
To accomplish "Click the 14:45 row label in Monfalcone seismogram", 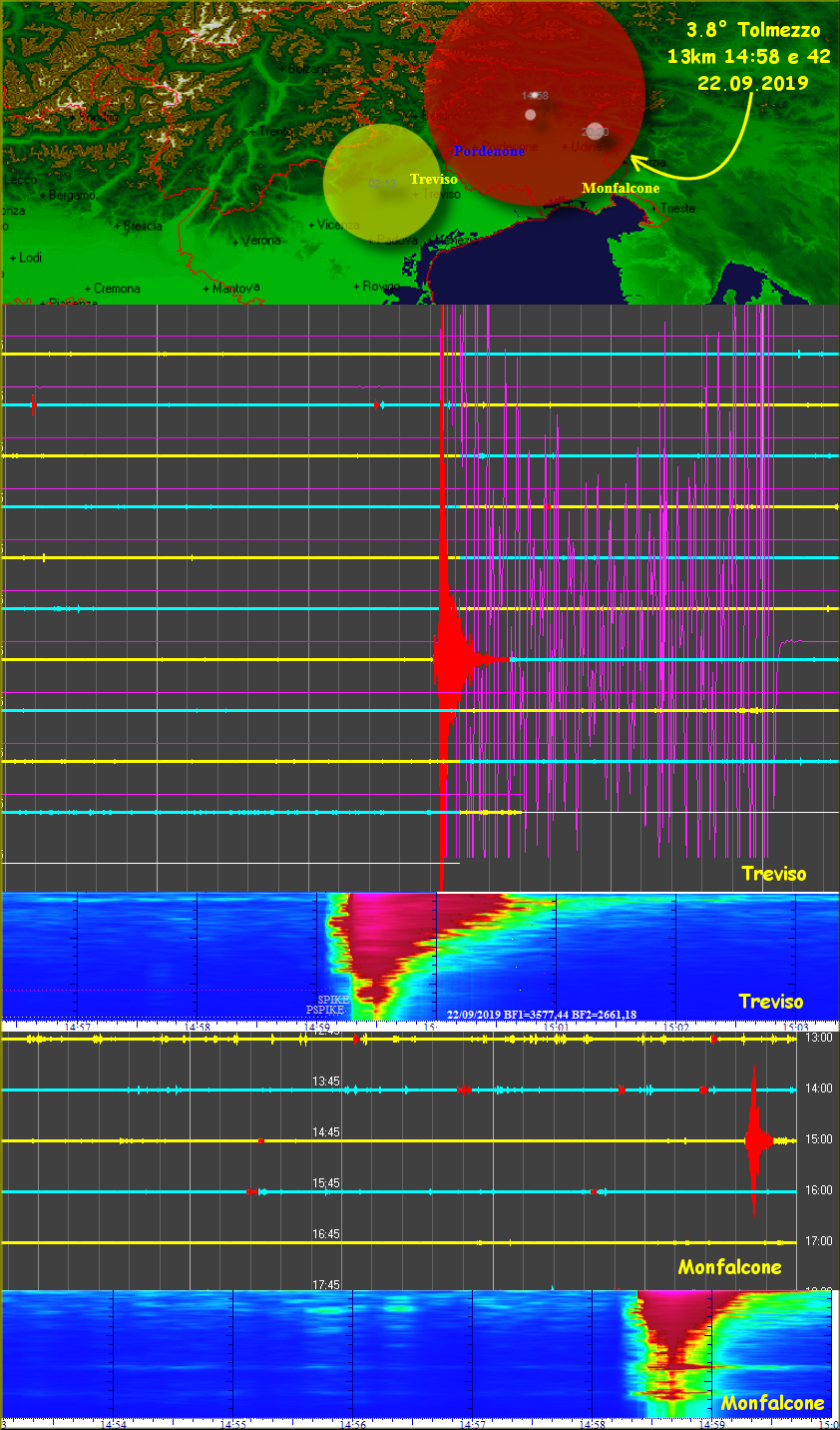I will [326, 1133].
